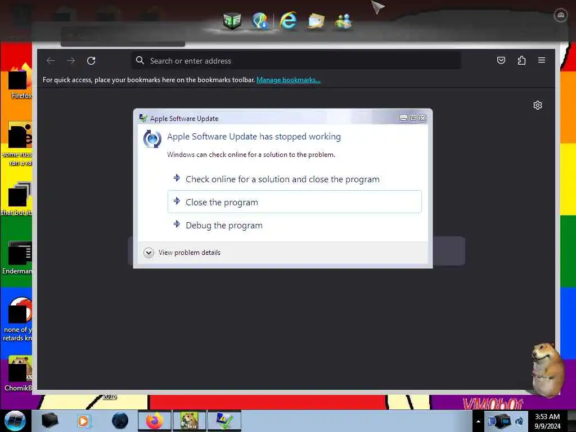Open the clock showing 3:53 AM
The width and height of the screenshot is (576, 432).
click(x=547, y=421)
